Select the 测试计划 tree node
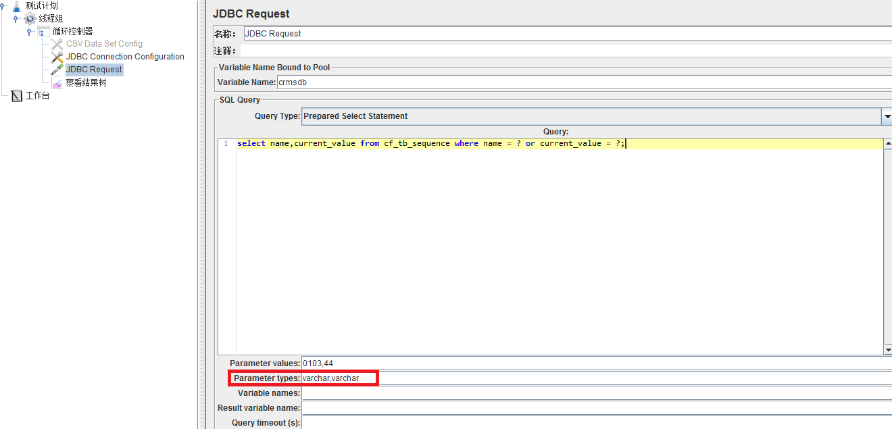Image resolution: width=892 pixels, height=429 pixels. coord(41,5)
